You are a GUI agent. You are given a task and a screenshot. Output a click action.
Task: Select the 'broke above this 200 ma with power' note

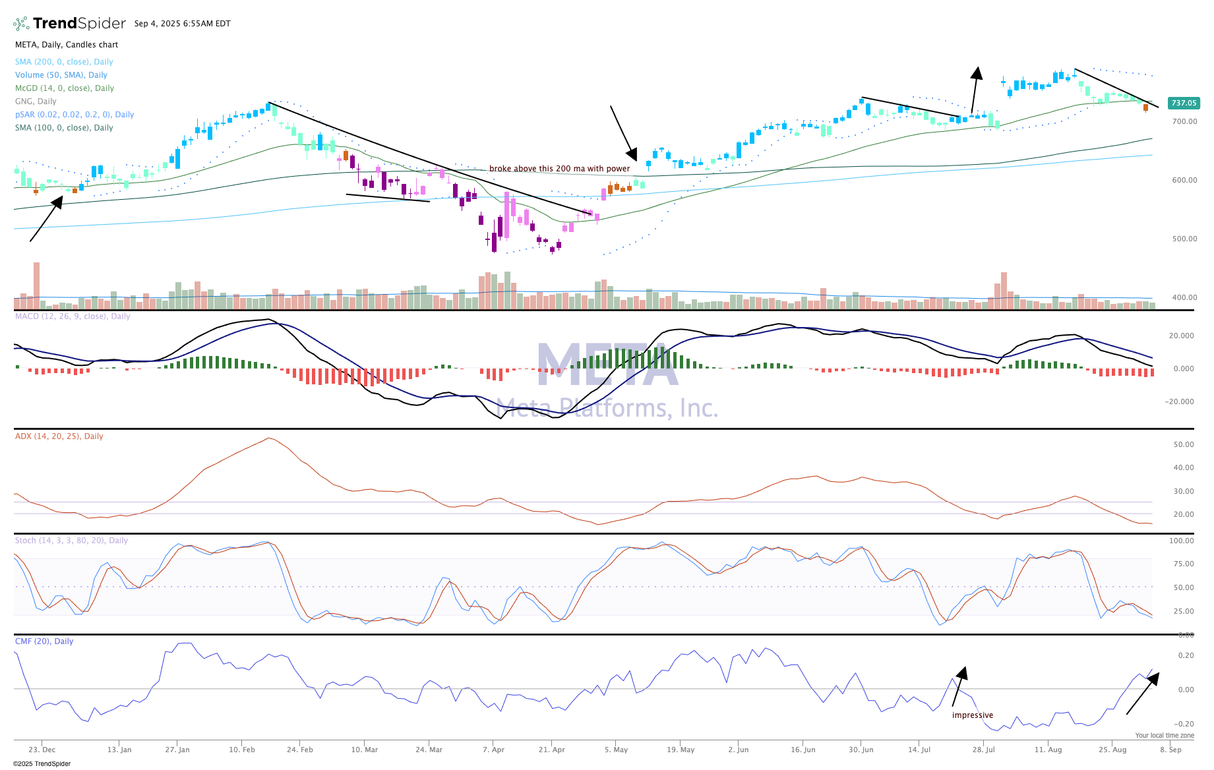click(x=559, y=169)
